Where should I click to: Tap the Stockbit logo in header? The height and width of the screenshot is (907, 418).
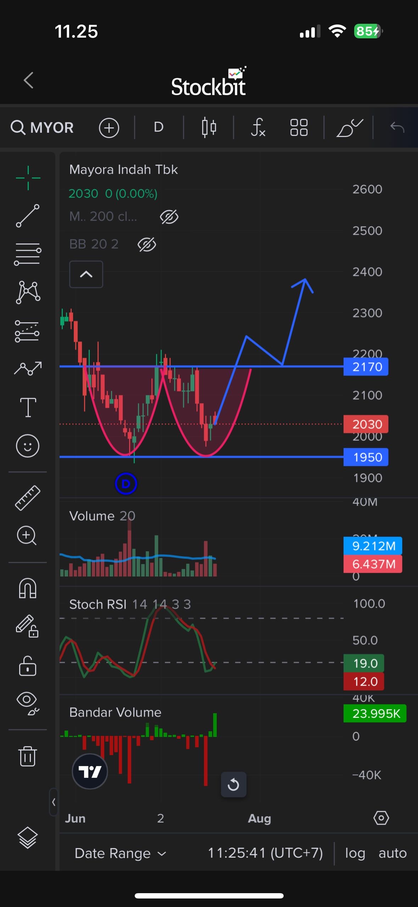[x=208, y=82]
